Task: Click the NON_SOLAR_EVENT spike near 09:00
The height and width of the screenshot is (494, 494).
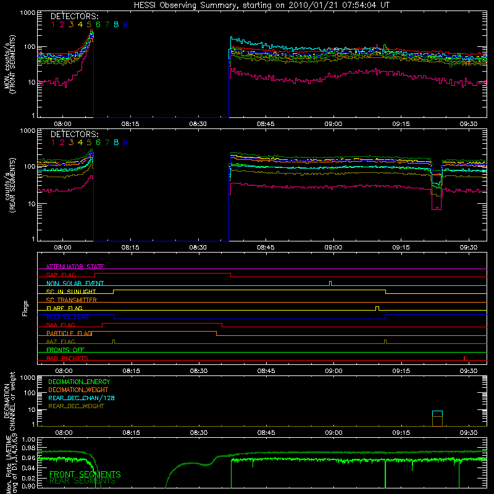Action: [330, 283]
